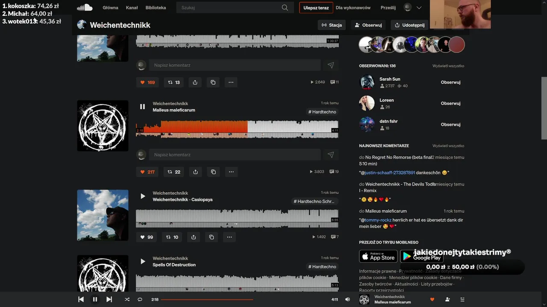547x307 pixels.
Task: Like Malleus maleficarum with 217 likes
Action: 147,172
